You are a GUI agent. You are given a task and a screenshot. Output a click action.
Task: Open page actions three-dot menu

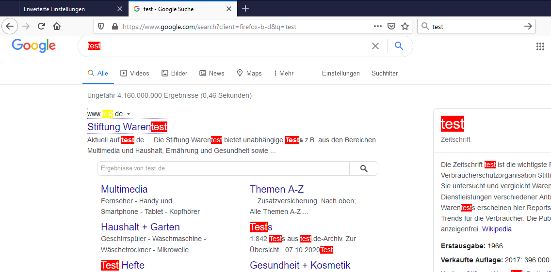[378, 27]
